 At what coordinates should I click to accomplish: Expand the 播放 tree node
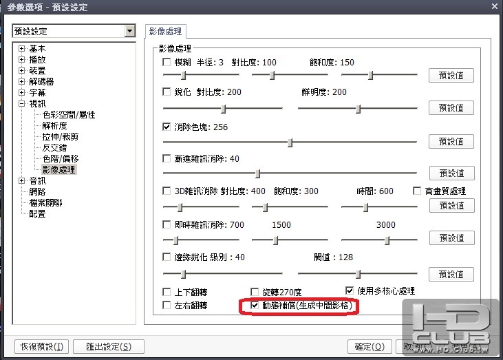click(21, 60)
